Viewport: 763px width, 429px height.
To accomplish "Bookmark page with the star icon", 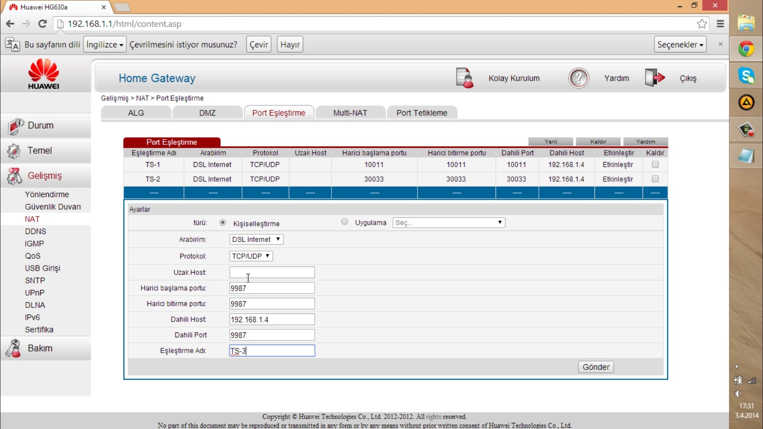I will (702, 24).
